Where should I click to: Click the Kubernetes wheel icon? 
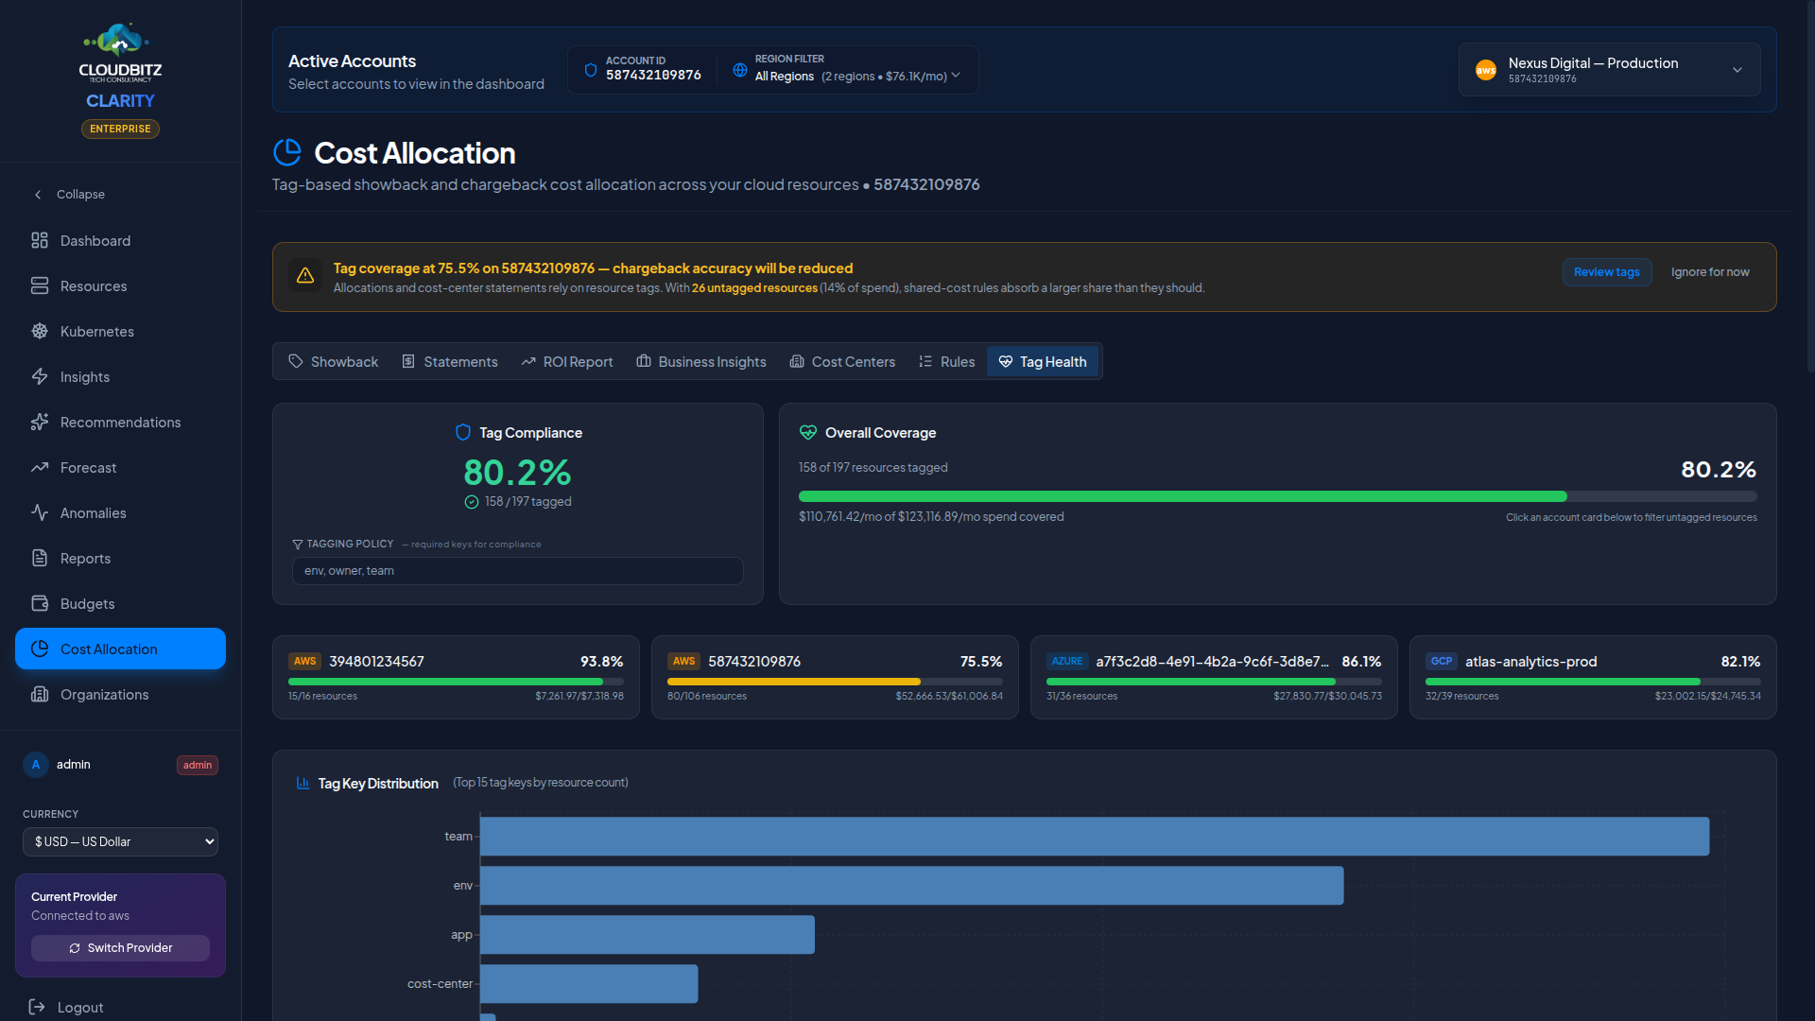coord(40,331)
